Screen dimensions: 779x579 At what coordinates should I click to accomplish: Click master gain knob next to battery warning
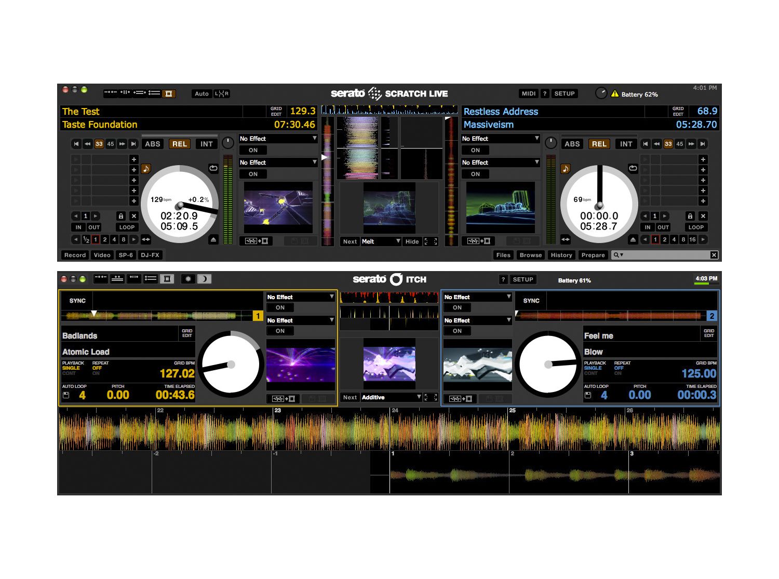tap(601, 93)
